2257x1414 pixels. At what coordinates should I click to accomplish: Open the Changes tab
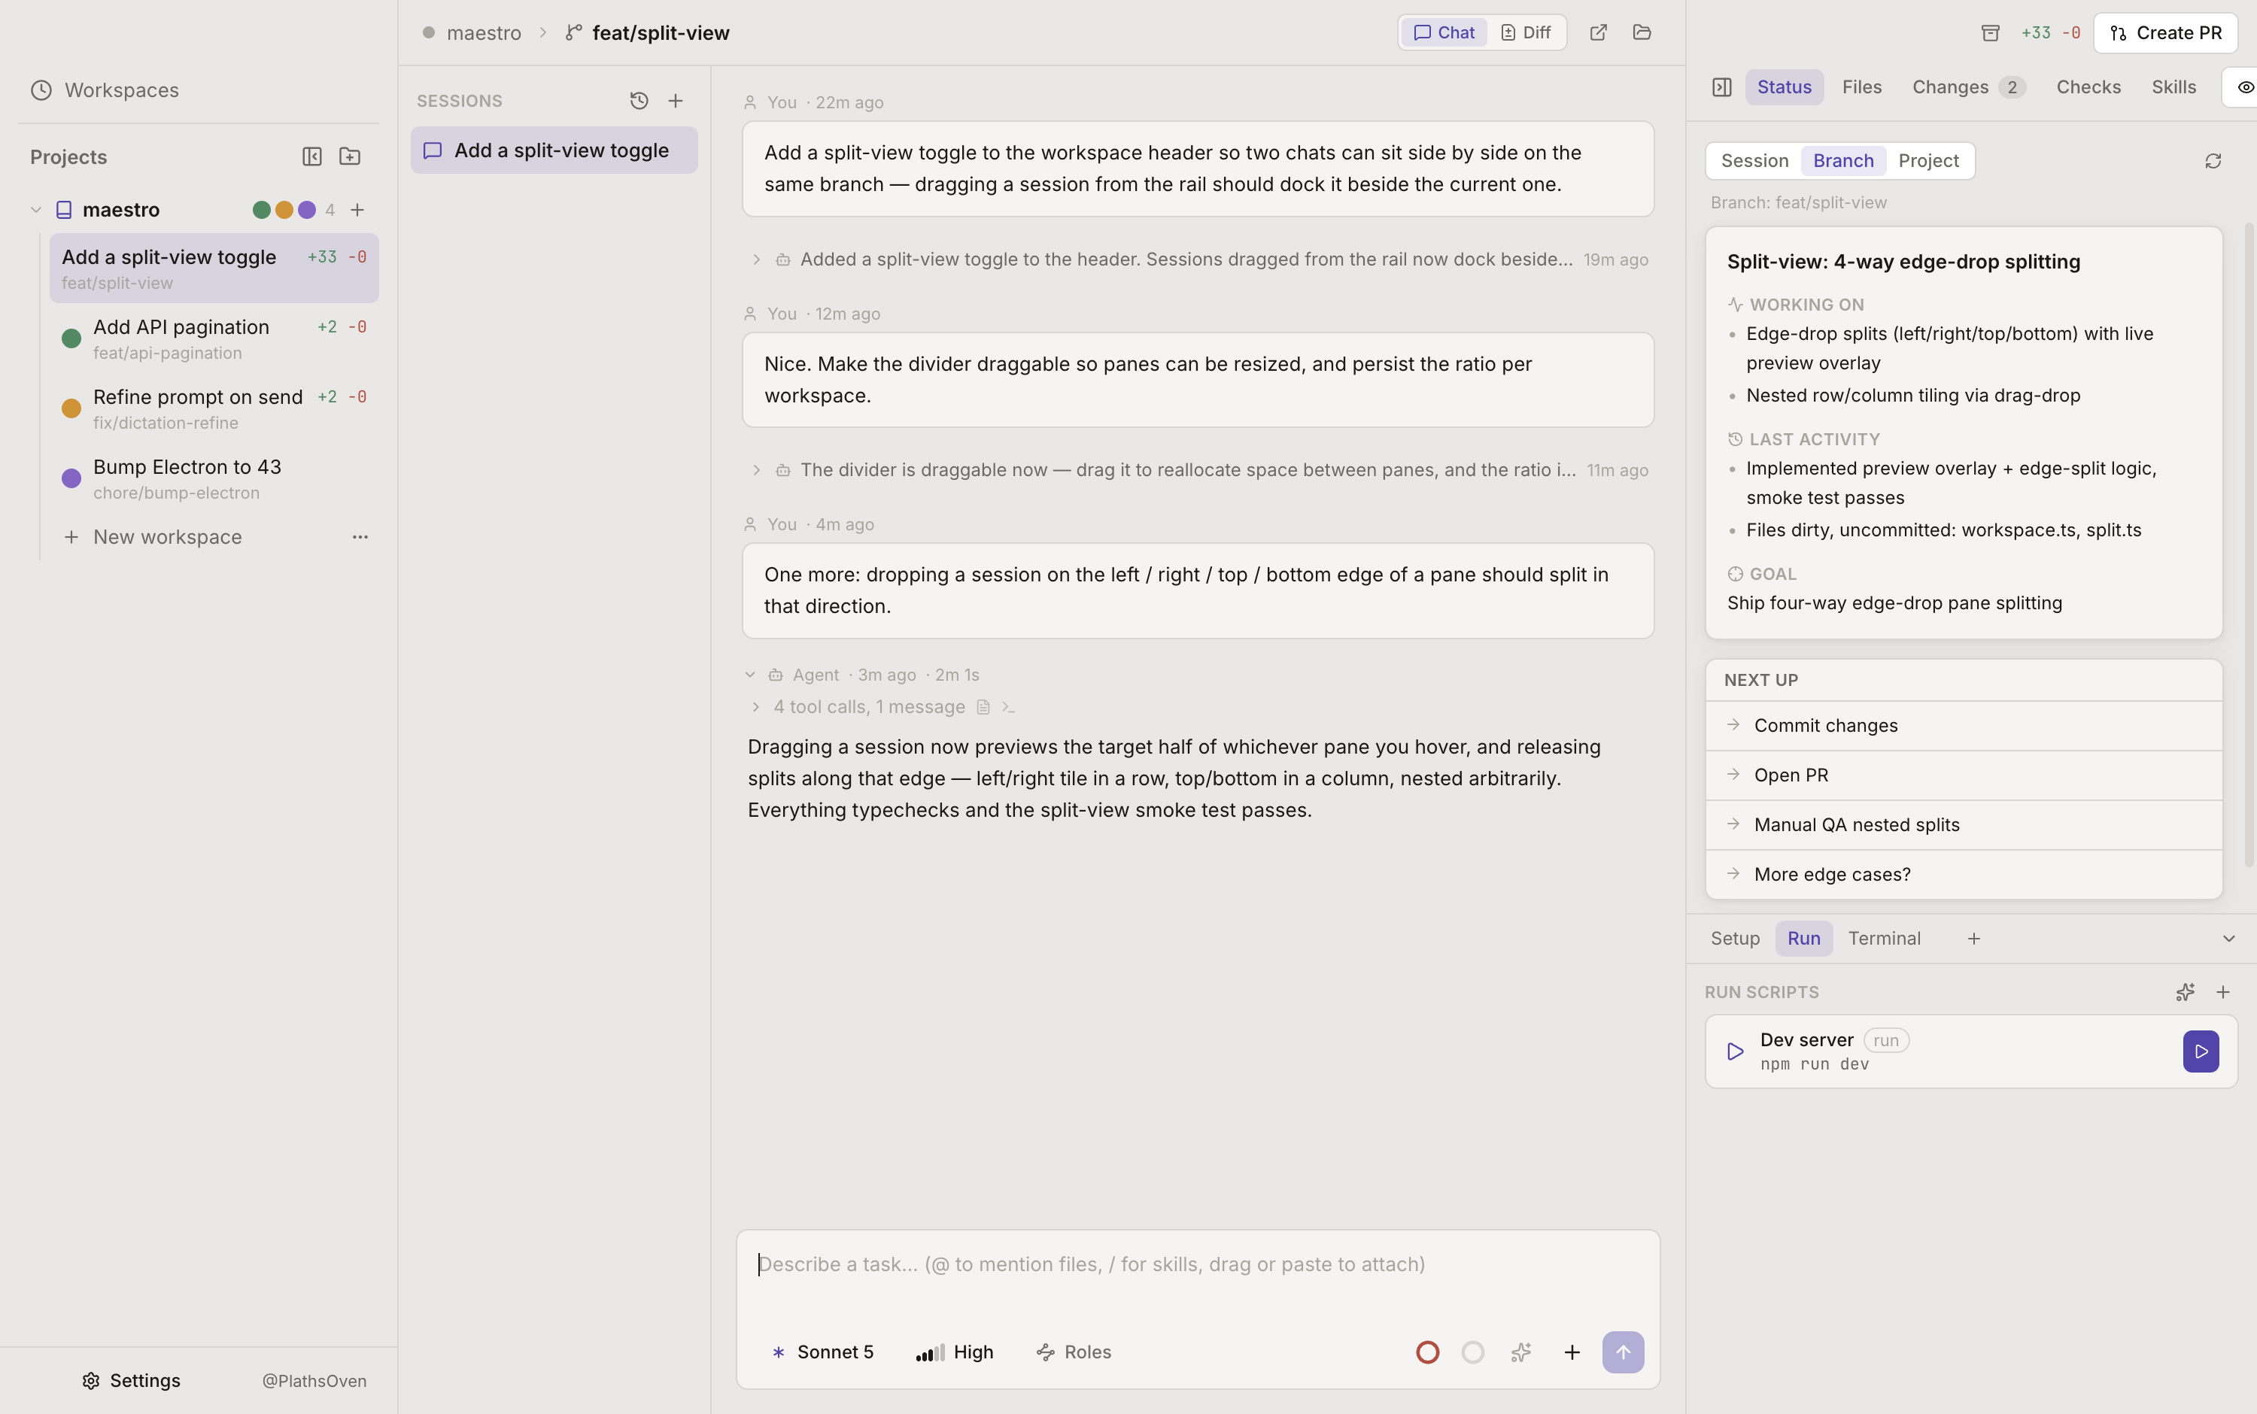(1968, 87)
